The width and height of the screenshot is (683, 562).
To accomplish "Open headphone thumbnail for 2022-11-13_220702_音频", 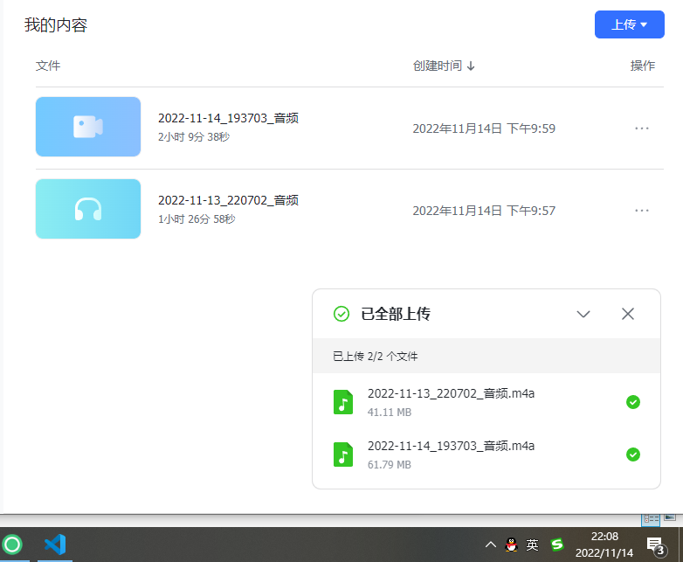I will pos(88,209).
